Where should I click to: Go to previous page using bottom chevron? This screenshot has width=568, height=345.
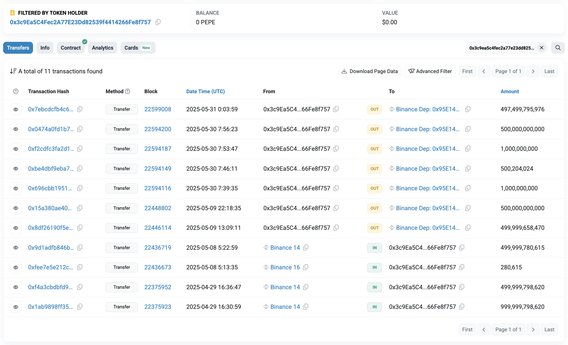coord(484,330)
